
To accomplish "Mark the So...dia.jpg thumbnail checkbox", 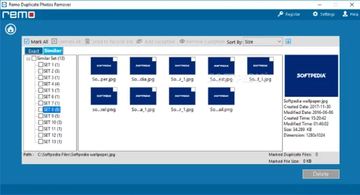I will pos(154,60).
